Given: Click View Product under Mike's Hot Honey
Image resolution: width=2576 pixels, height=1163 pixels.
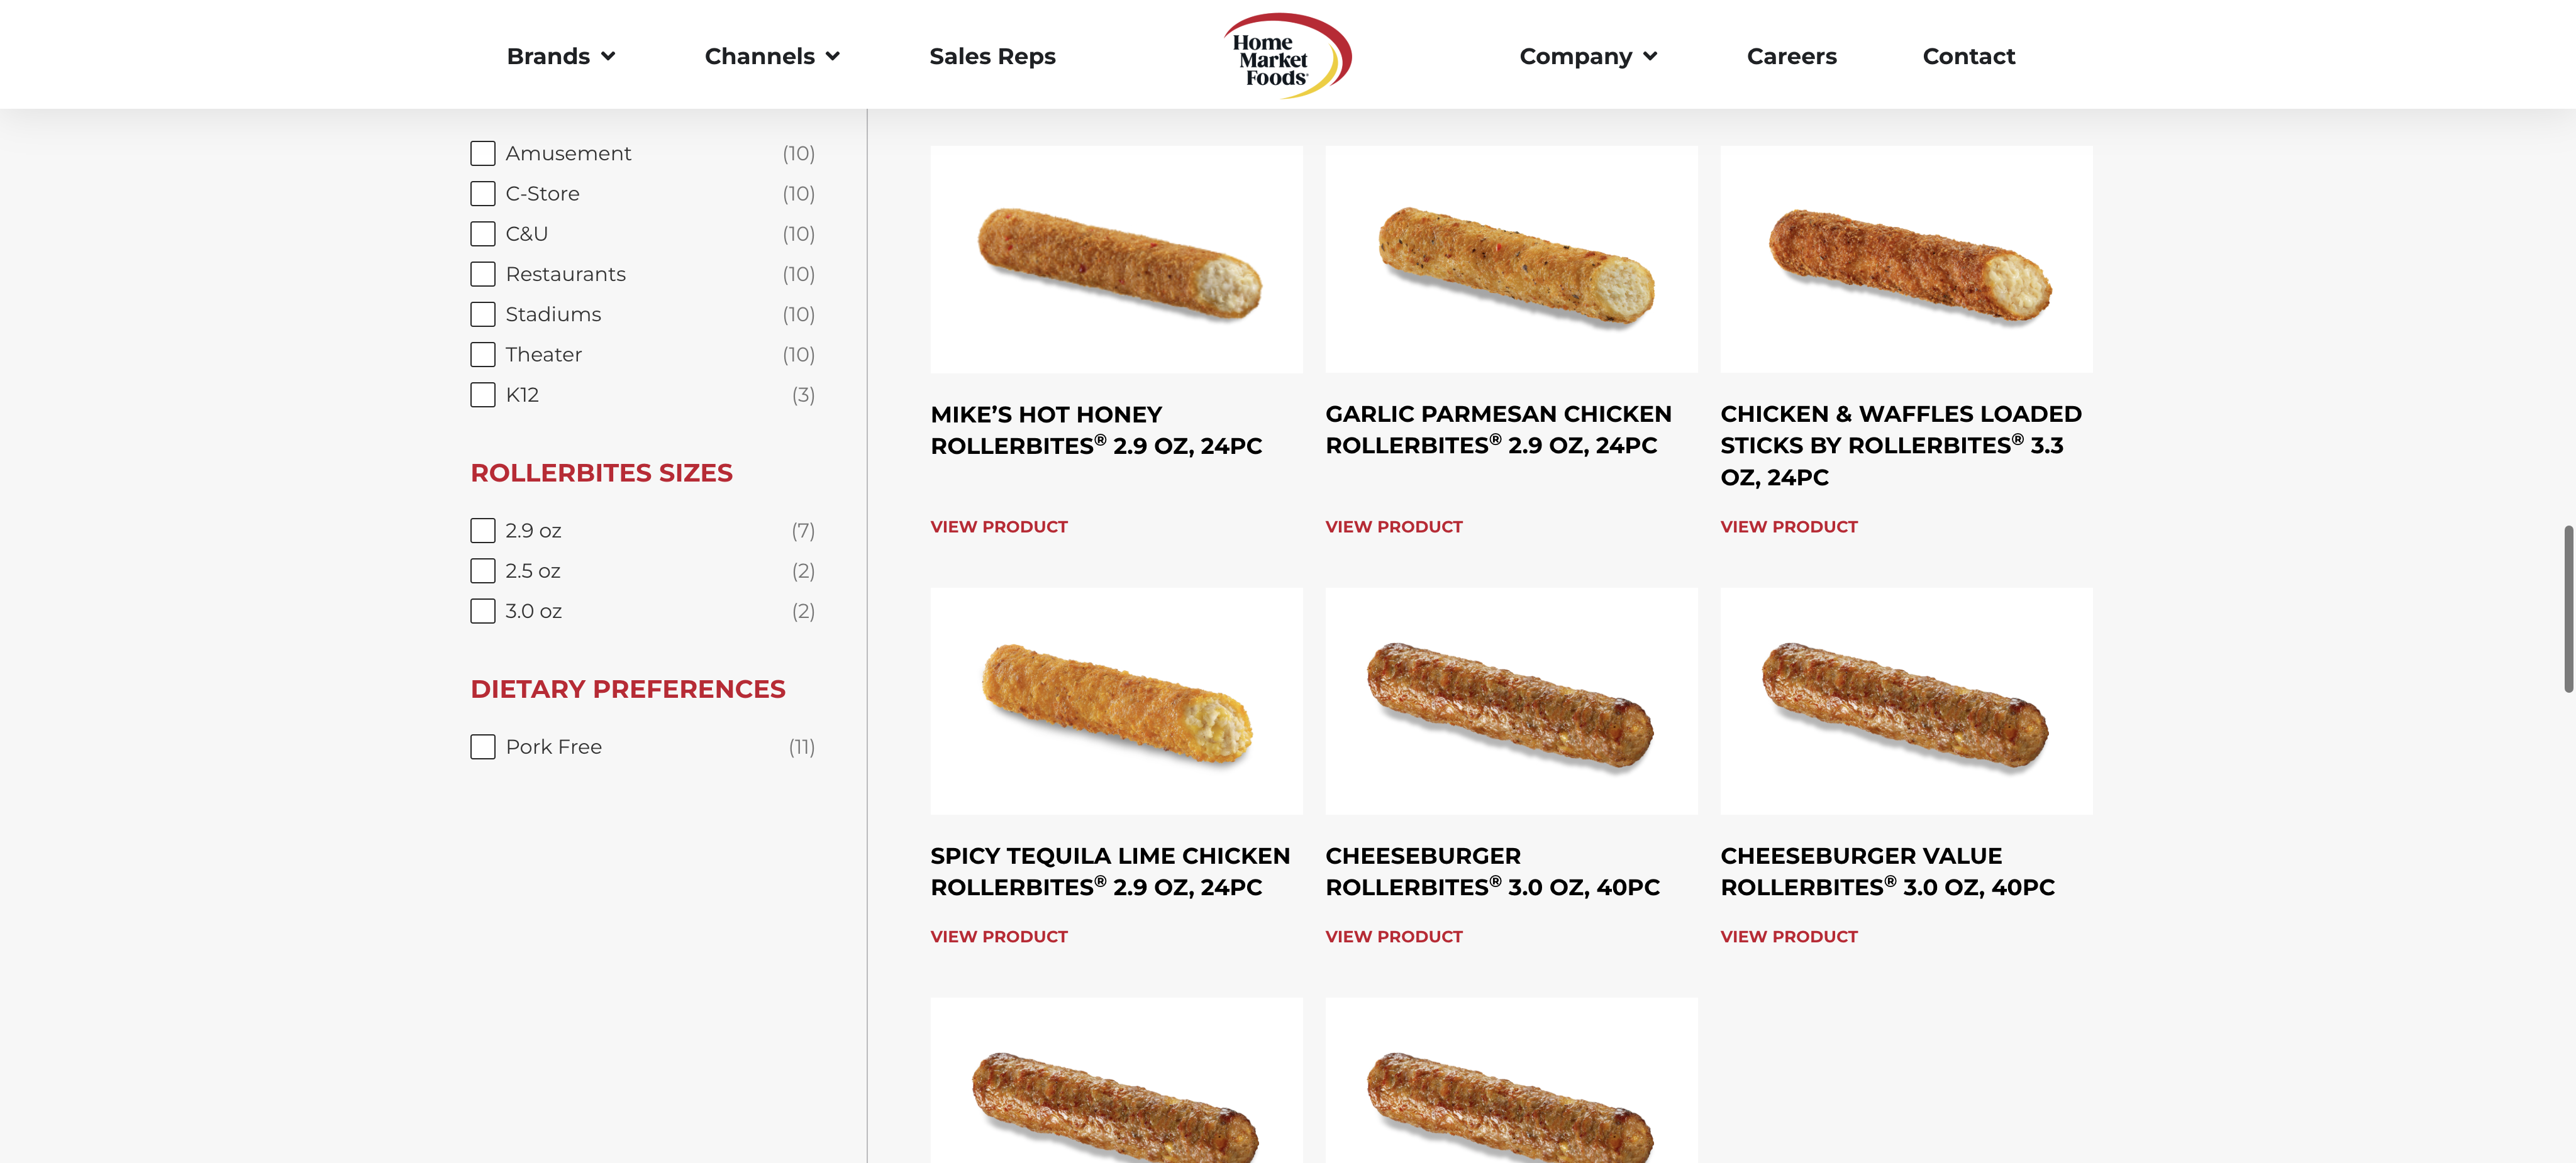Looking at the screenshot, I should 998,527.
